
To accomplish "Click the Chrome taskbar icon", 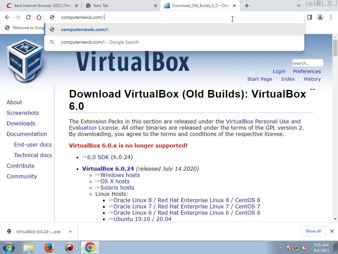I will click(90, 247).
